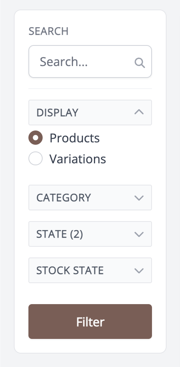180x367 pixels.
Task: Open the STATE (2) filter dropdown
Action: 90,234
